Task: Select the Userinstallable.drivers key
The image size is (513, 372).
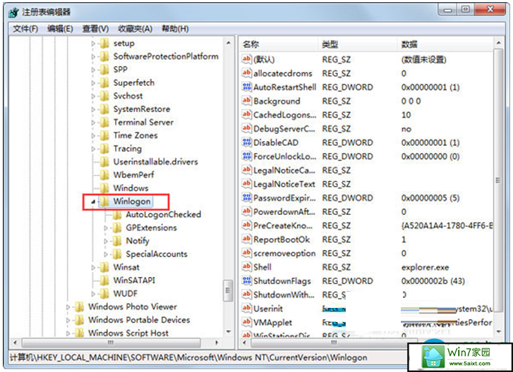Action: tap(155, 162)
